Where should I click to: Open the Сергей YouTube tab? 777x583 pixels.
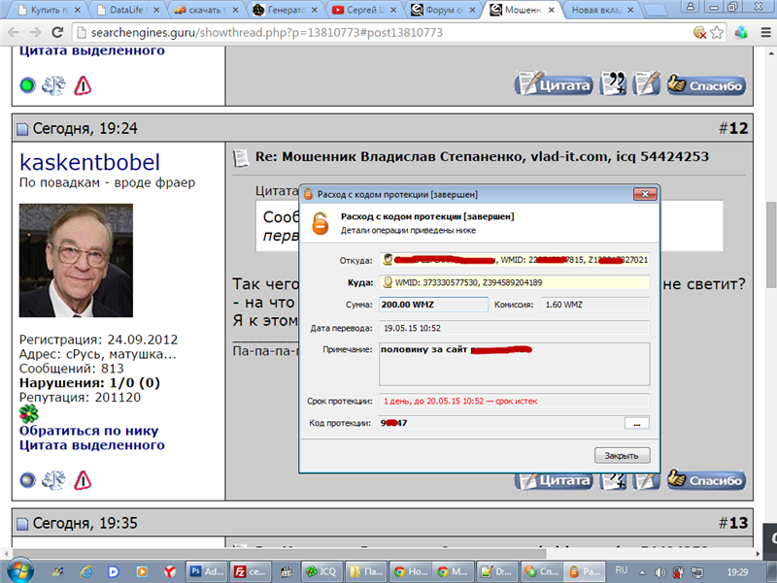click(x=365, y=10)
